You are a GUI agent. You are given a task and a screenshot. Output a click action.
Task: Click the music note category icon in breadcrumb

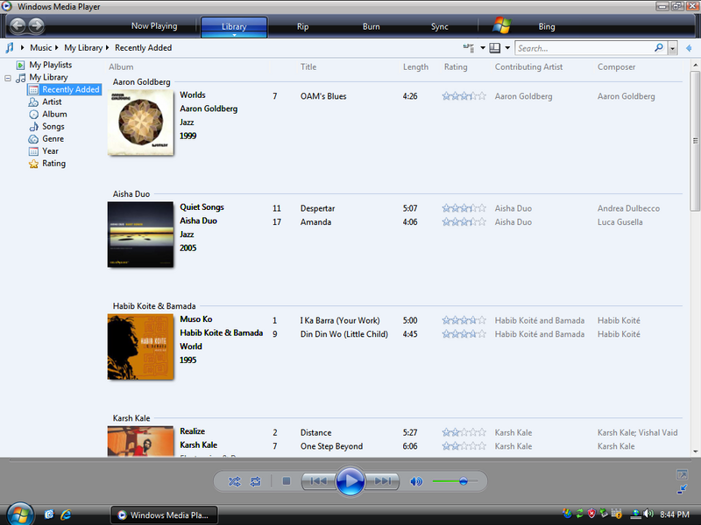[x=10, y=48]
